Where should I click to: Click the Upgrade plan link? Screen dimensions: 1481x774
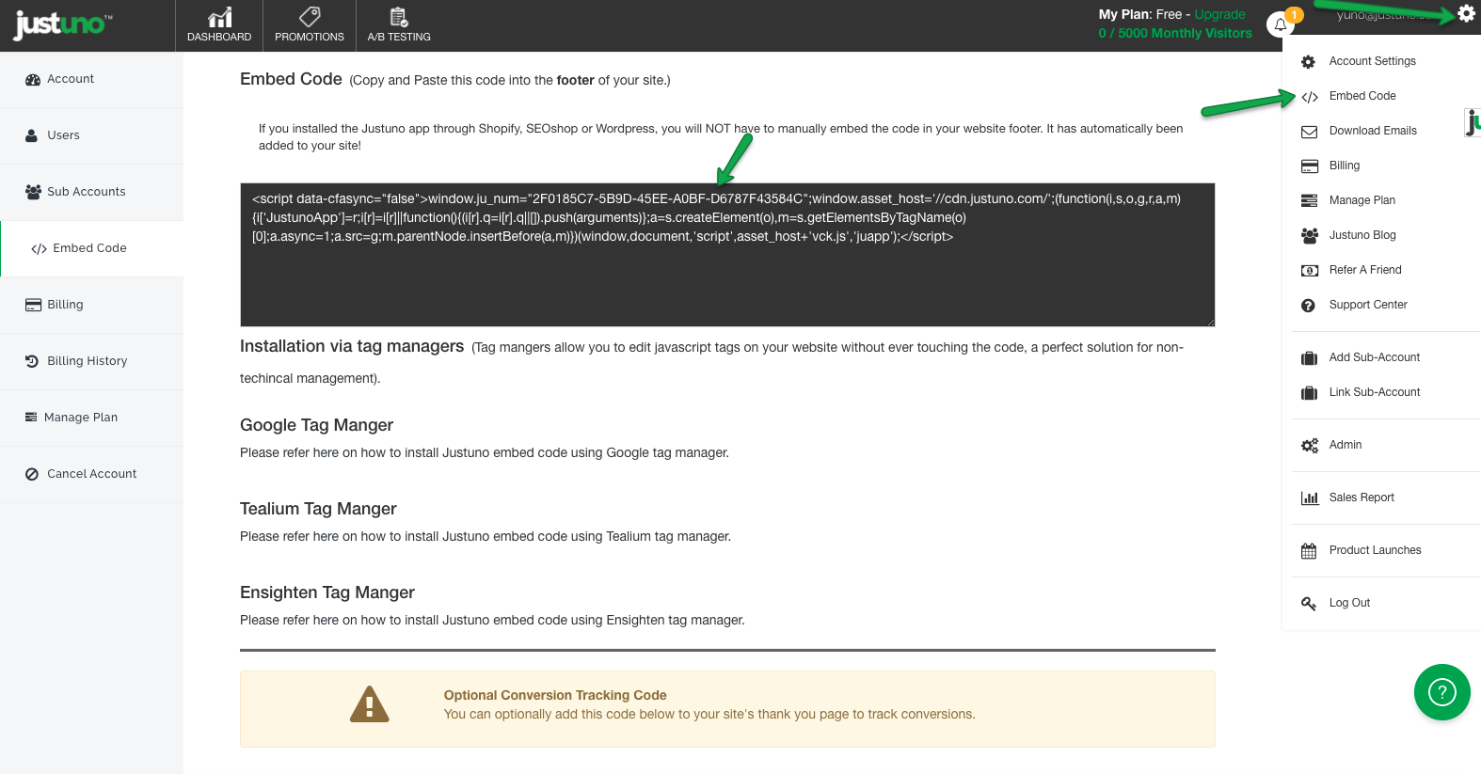(x=1219, y=15)
